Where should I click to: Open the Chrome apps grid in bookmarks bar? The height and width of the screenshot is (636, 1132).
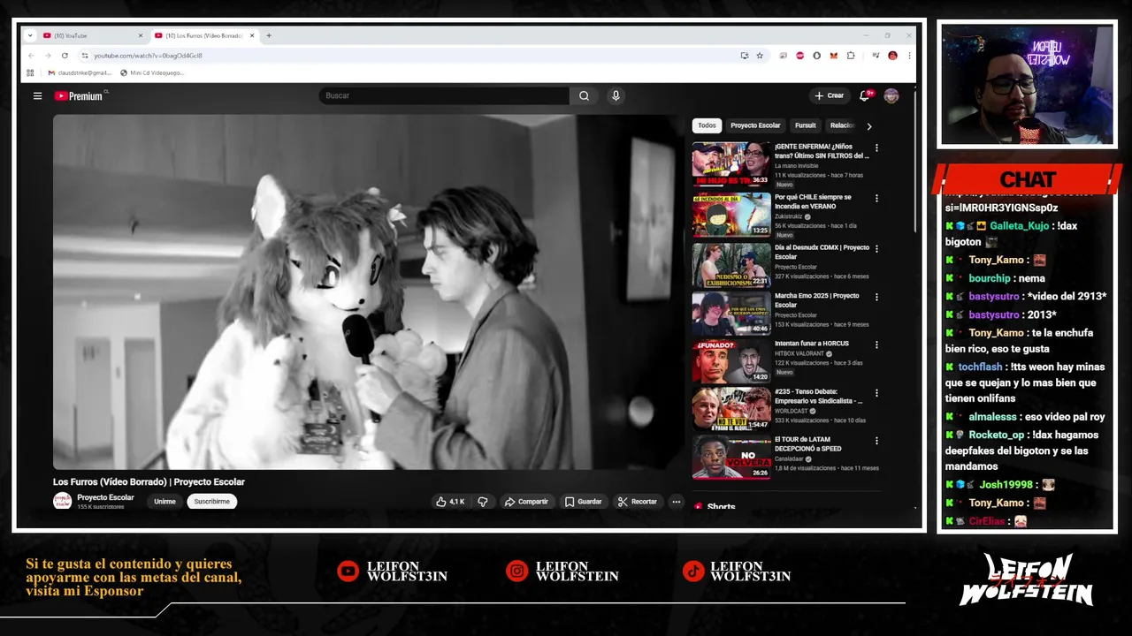[30, 72]
